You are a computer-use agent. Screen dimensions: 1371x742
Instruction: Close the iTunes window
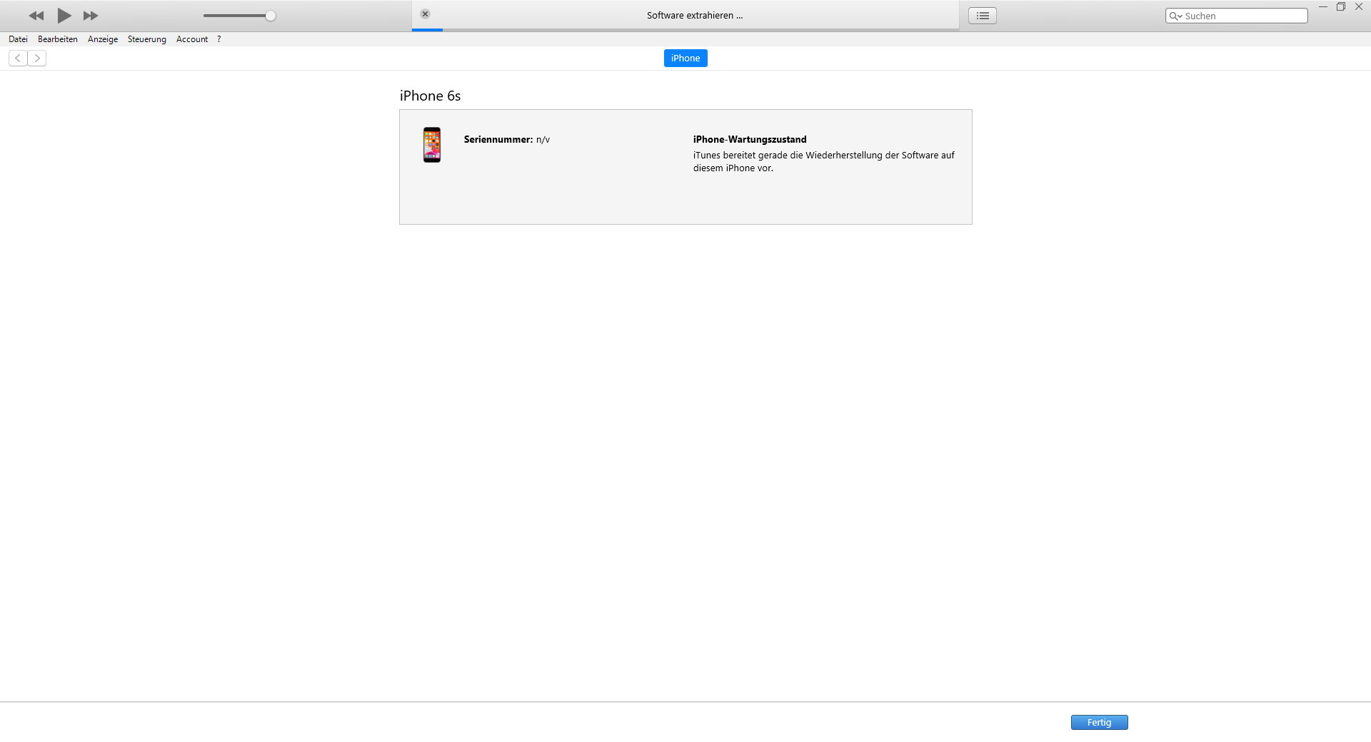pyautogui.click(x=1359, y=6)
